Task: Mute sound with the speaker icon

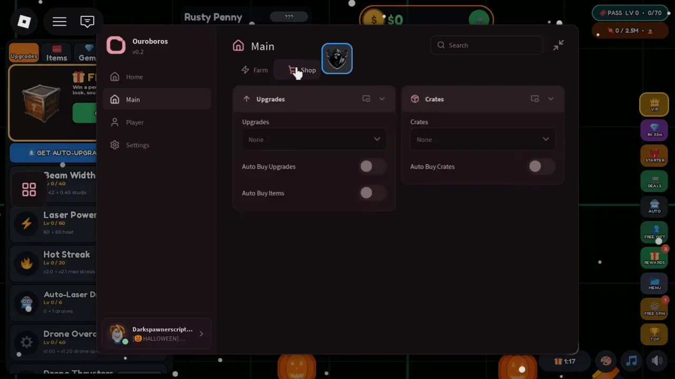Action: [657, 361]
